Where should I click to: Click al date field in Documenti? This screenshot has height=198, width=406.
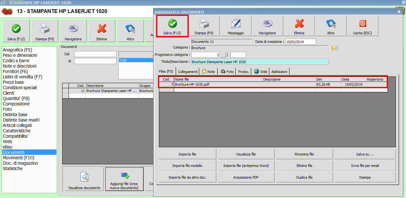(x=95, y=61)
